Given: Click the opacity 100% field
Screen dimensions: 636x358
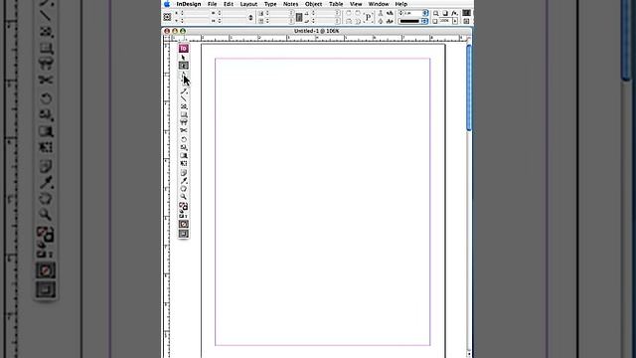Looking at the screenshot, I should pos(446,21).
